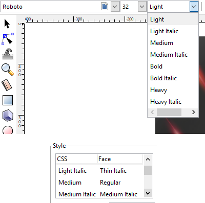205x203 pixels.
Task: Click the dropdown list right scroll arrow
Action: click(194, 112)
